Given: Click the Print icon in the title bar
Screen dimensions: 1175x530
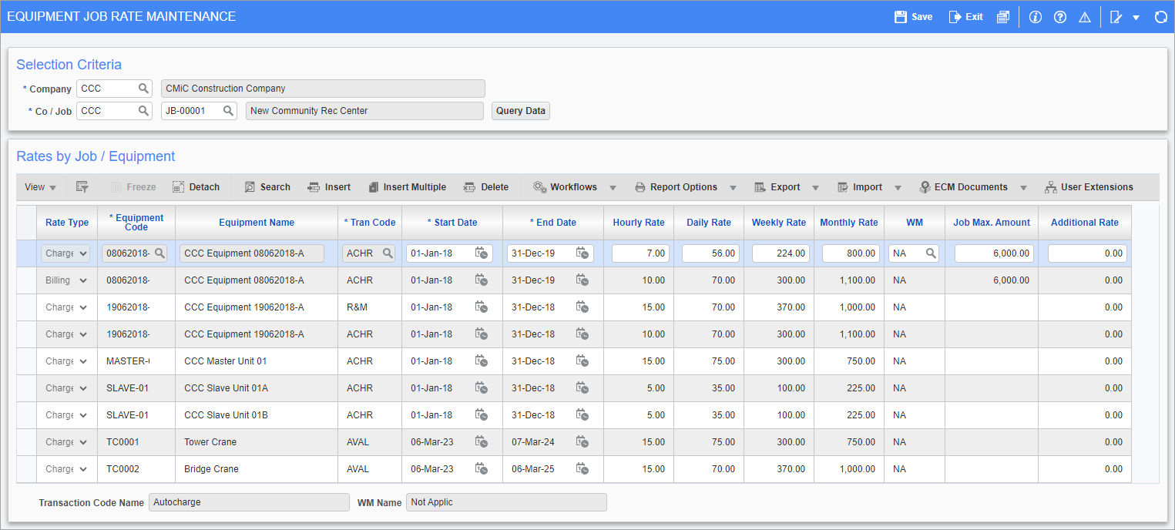Looking at the screenshot, I should tap(1003, 15).
